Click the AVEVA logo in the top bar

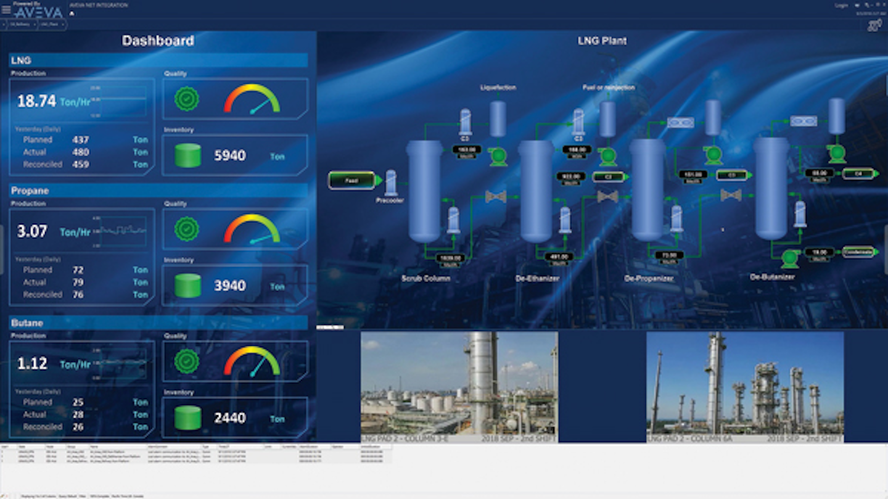coord(37,10)
